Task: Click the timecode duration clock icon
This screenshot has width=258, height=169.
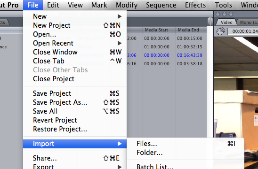Action: pyautogui.click(x=220, y=31)
